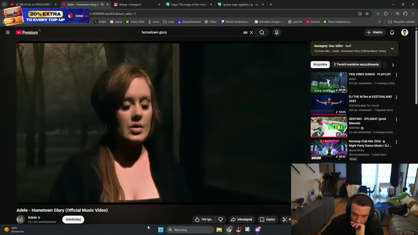Screen dimensions: 418x235
Task: Open Chrome profile avatar in toolbar
Action: tap(405, 14)
